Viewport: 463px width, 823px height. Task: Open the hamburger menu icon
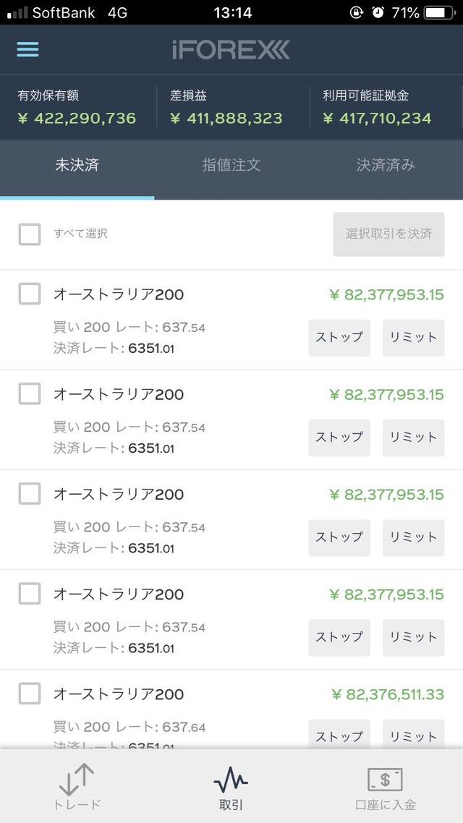27,49
